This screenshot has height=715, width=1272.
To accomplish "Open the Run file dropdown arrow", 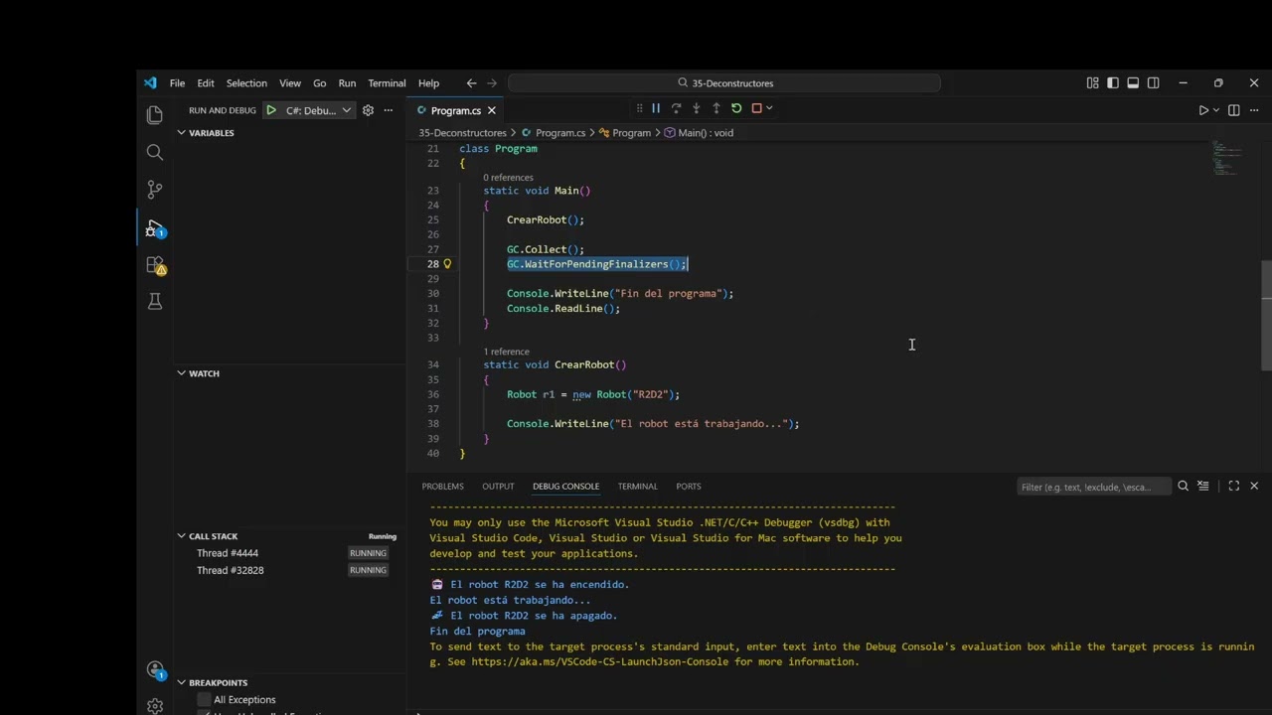I will pos(1215,110).
